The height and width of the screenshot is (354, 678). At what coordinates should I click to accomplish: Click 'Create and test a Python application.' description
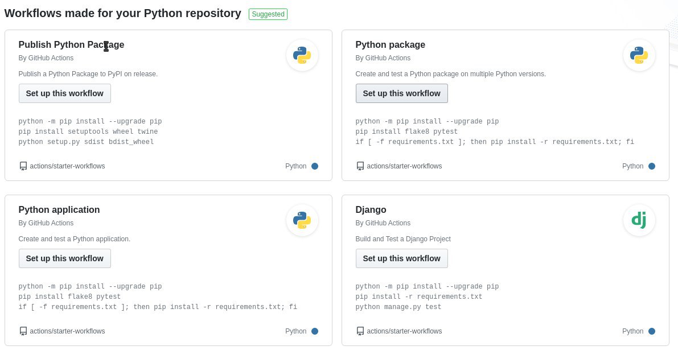pyautogui.click(x=75, y=239)
